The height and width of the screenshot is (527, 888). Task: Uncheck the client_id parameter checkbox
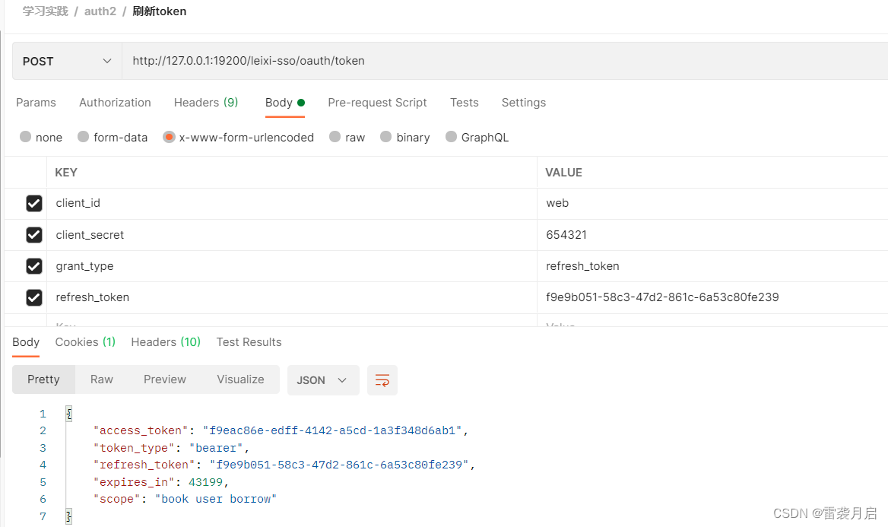point(34,203)
